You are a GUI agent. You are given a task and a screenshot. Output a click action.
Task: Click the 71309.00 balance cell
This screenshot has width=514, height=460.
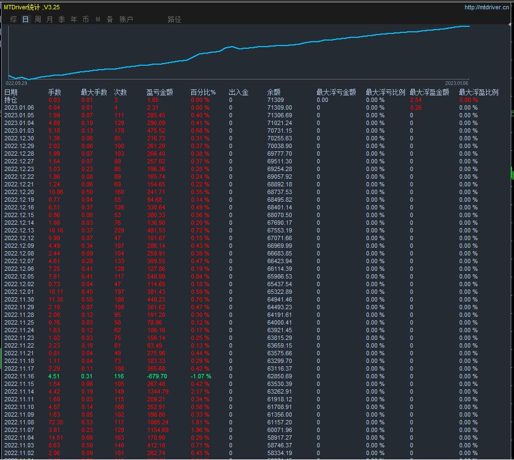point(279,108)
